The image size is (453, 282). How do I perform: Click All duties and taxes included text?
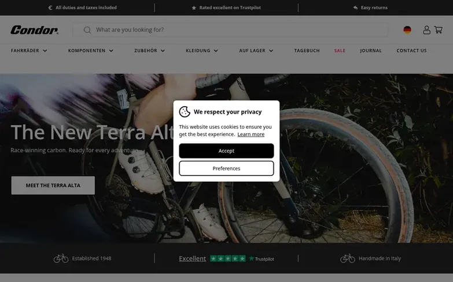(86, 7)
